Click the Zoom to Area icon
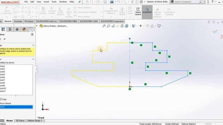Screen dimensions: 223x125 pos(108,26)
